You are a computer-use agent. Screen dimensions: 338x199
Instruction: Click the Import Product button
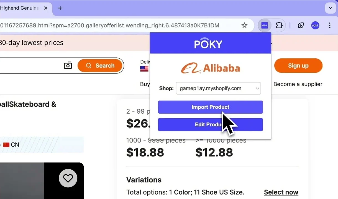point(210,107)
